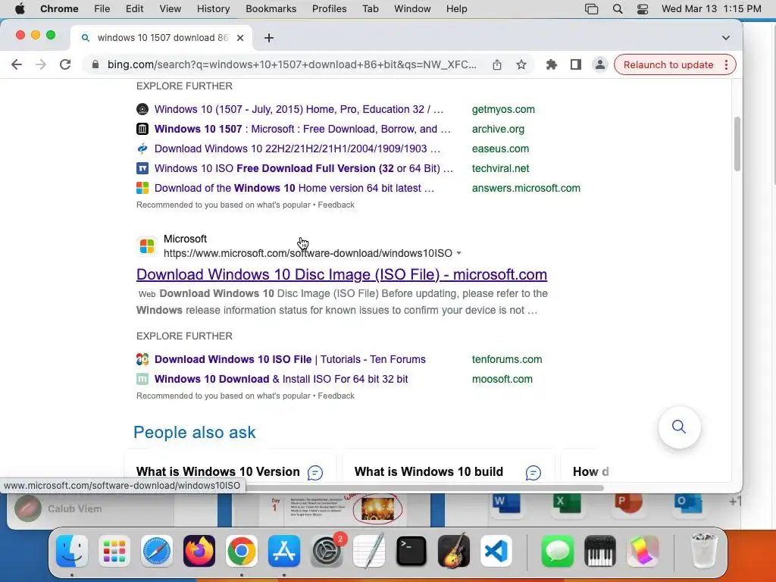The height and width of the screenshot is (582, 776).
Task: Open chat icon on What is Windows 10 Version
Action: [314, 473]
